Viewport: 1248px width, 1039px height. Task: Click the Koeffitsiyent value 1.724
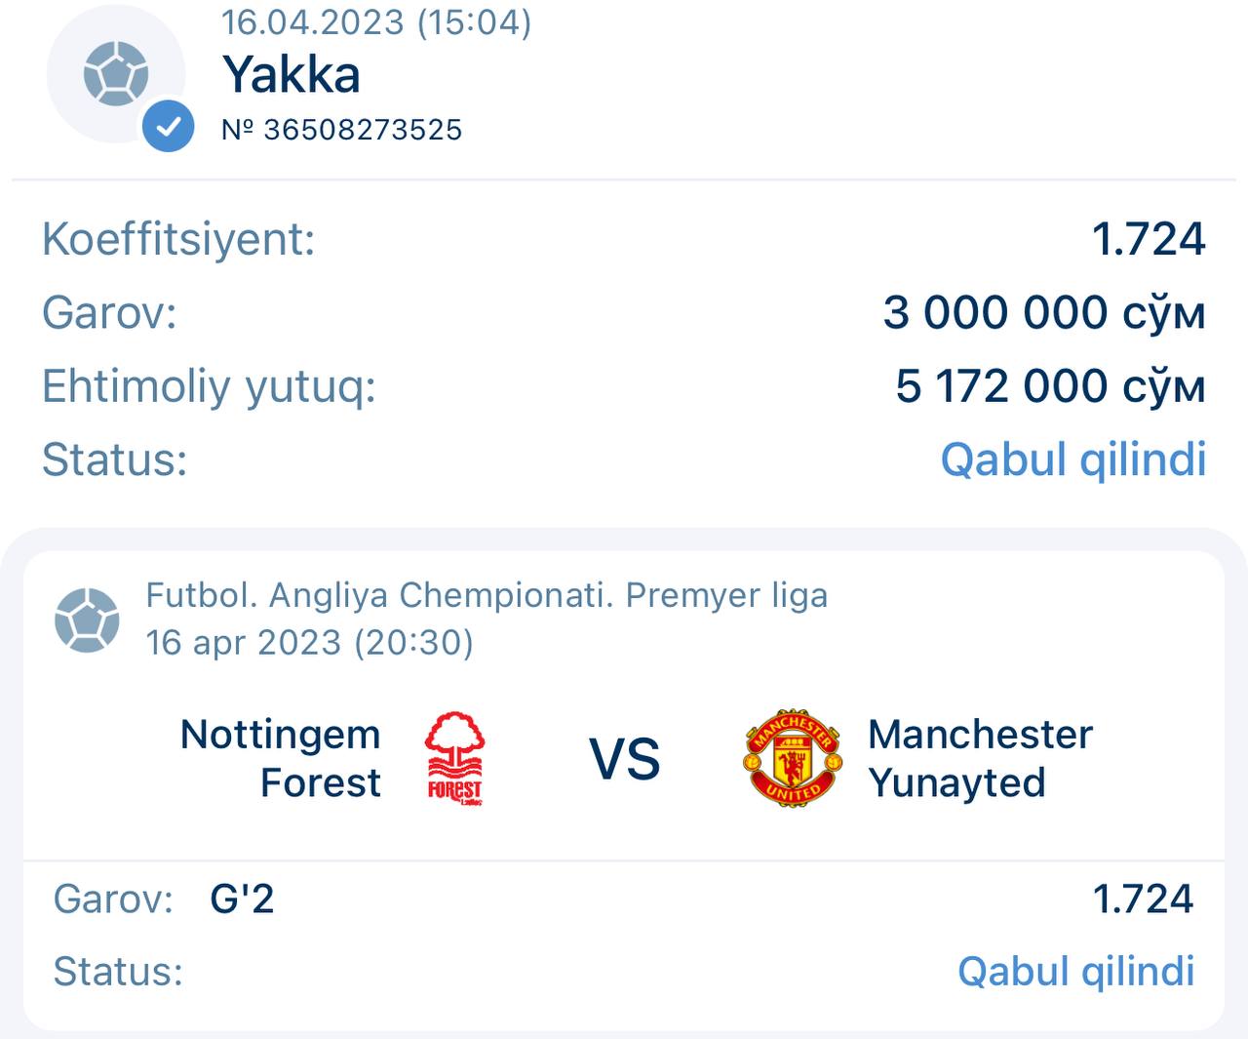(1148, 239)
